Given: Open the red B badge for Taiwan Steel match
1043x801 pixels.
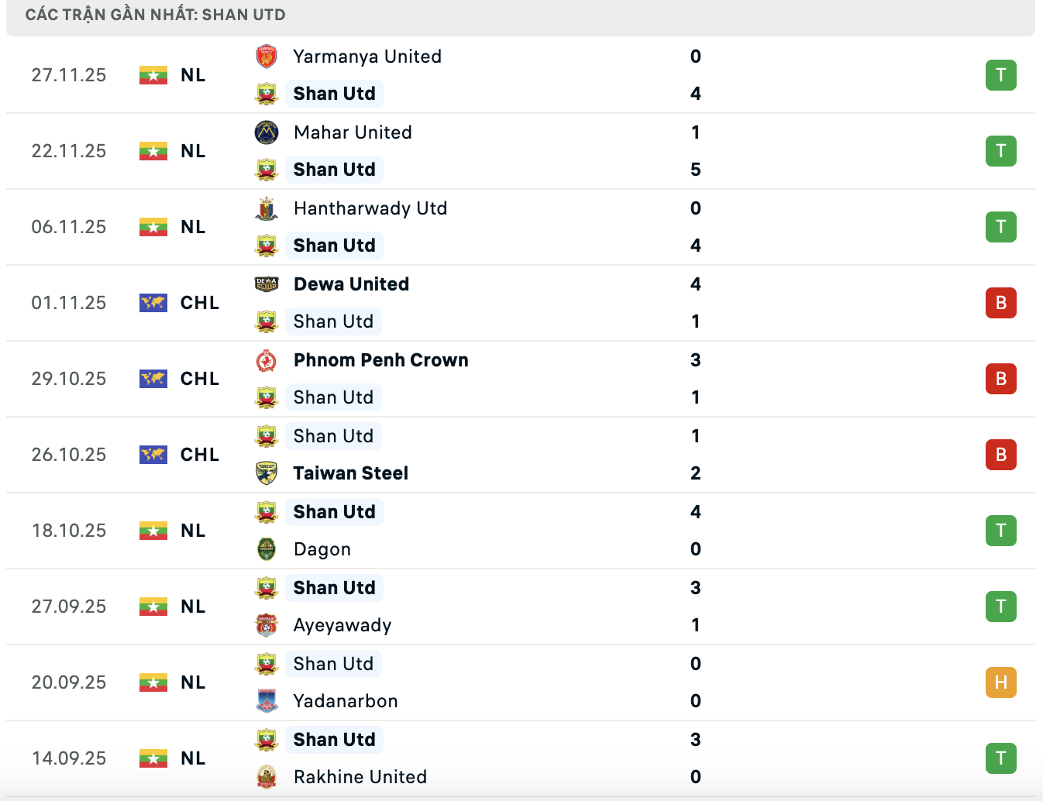Looking at the screenshot, I should [1001, 455].
